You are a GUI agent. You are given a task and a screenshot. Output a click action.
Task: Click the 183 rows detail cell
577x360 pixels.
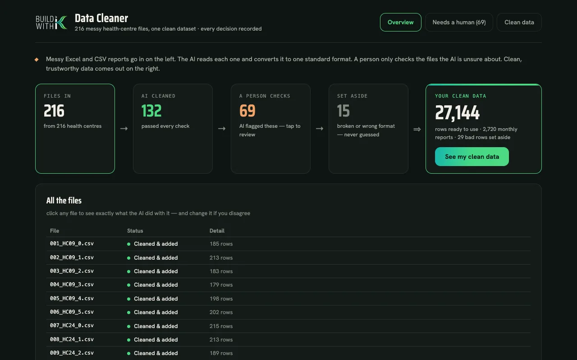[221, 271]
